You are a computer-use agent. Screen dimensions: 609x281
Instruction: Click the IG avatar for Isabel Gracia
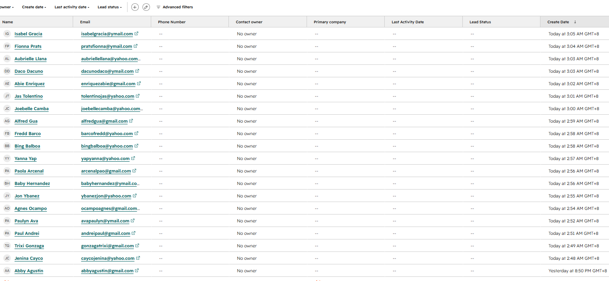pyautogui.click(x=7, y=34)
